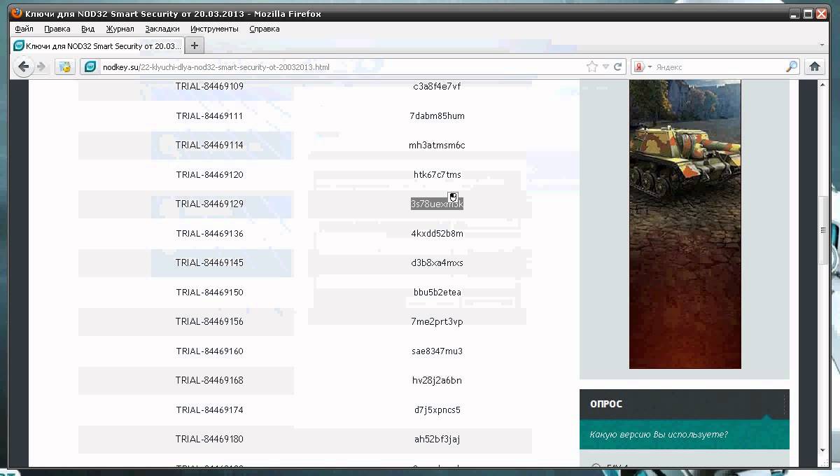Click username TRIAL-84469109
Image resolution: width=840 pixels, height=476 pixels.
[x=209, y=87]
